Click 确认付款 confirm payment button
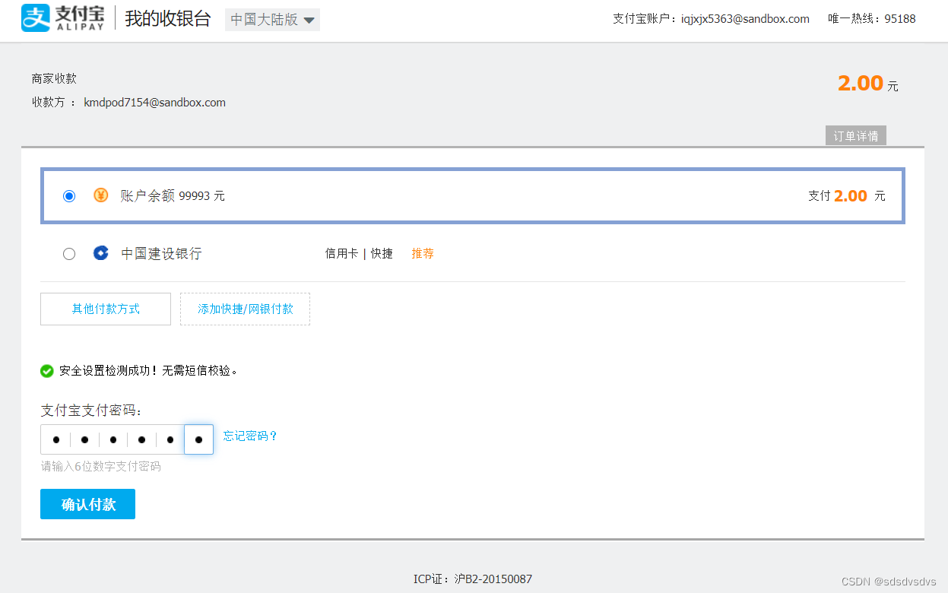Viewport: 948px width, 593px height. pos(87,504)
